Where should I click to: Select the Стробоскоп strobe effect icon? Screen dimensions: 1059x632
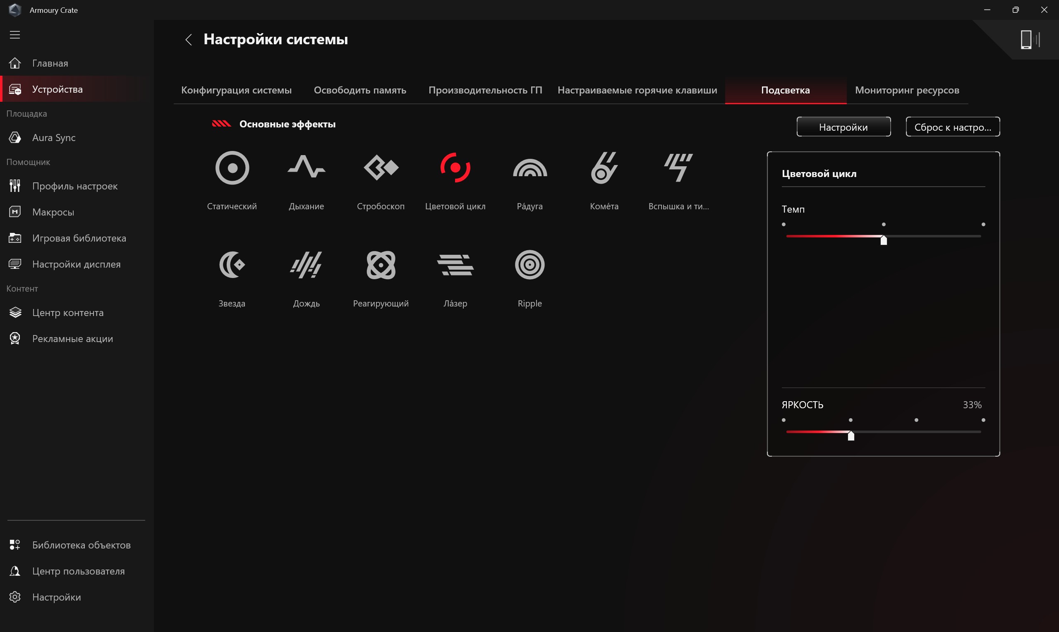point(381,168)
